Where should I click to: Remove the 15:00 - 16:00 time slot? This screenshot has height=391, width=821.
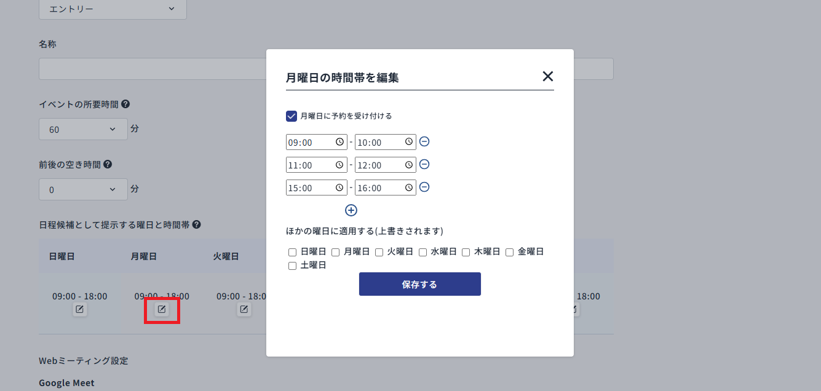[x=424, y=187]
